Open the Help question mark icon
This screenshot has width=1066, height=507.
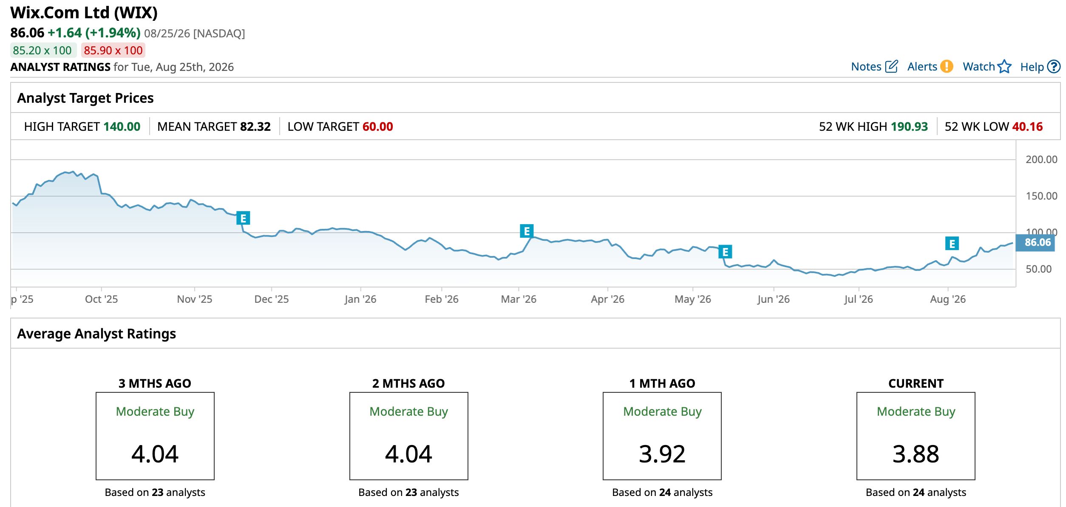(1054, 67)
